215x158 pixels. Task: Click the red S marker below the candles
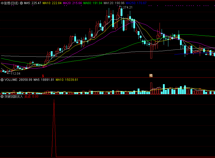point(43,76)
